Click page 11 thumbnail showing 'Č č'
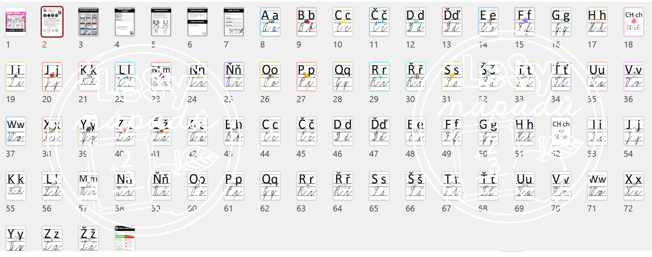 click(379, 22)
